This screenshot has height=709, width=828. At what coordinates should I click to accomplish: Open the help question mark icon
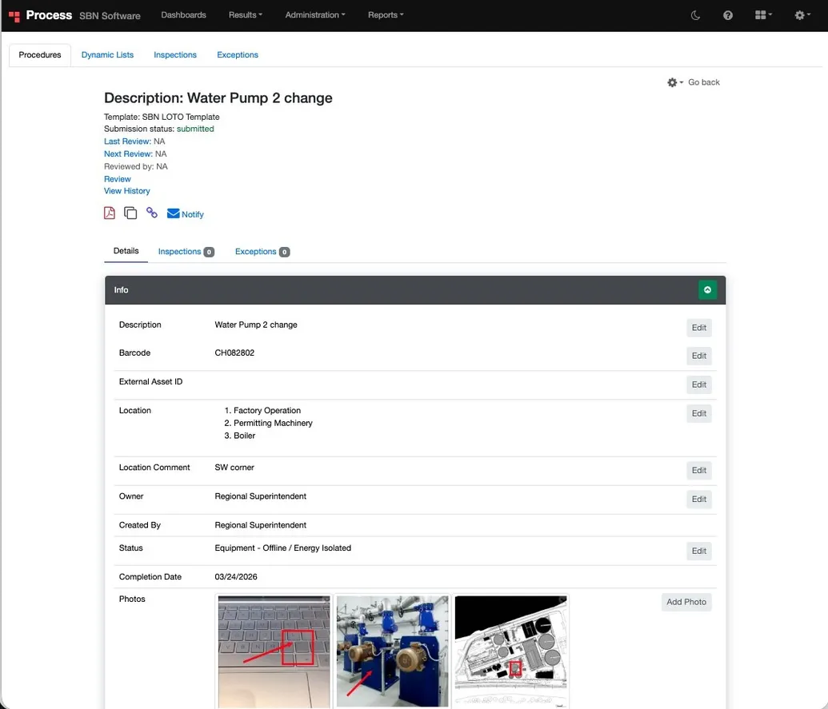(728, 15)
